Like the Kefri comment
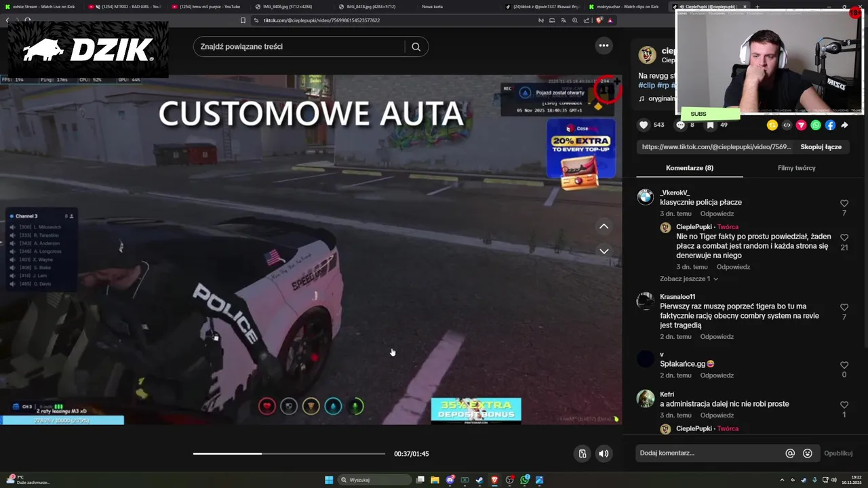 pos(844,405)
